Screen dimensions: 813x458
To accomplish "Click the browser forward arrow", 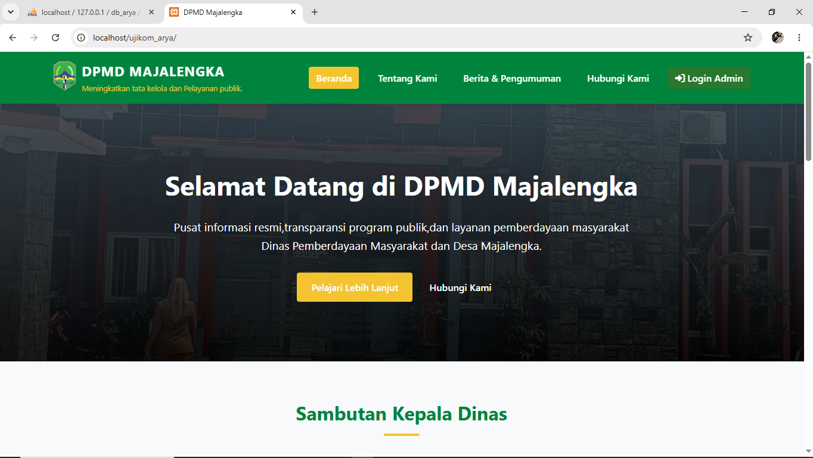I will 34,38.
